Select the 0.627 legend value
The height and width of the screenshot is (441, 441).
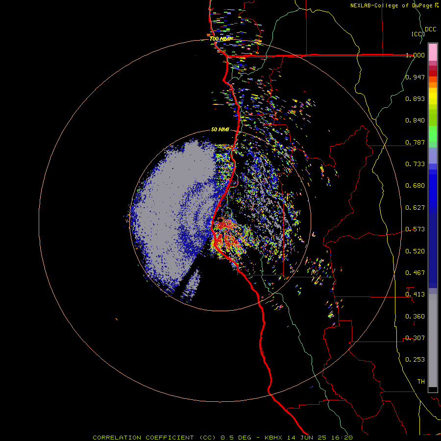pyautogui.click(x=415, y=208)
